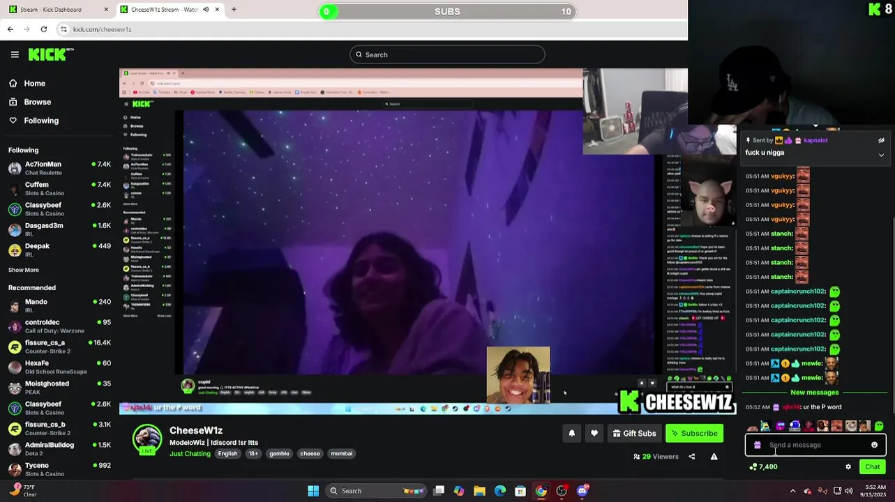
Task: Open chat settings gear
Action: [x=848, y=466]
